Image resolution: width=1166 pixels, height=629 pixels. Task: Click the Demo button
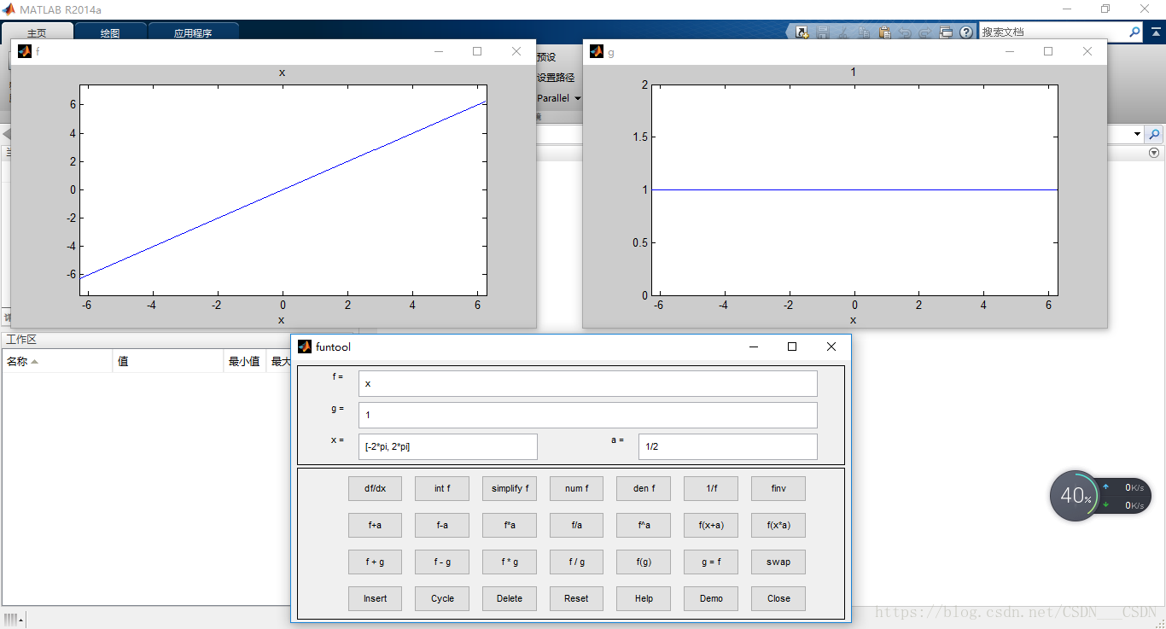pos(711,599)
